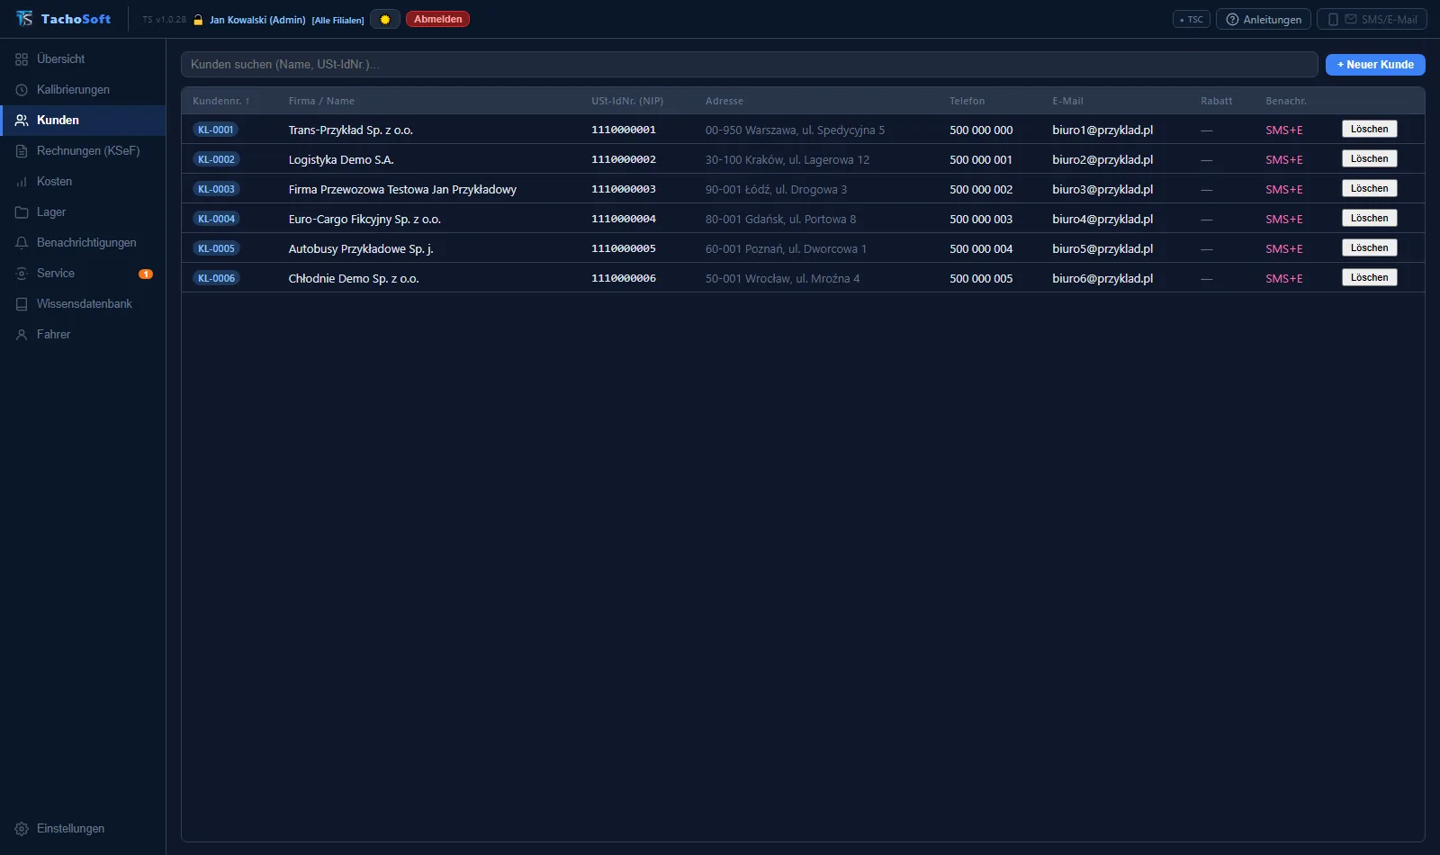Open the Service gear icon
The height and width of the screenshot is (855, 1440).
pyautogui.click(x=22, y=274)
